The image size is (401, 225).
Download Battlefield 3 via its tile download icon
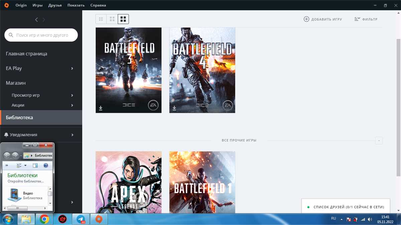[100, 108]
